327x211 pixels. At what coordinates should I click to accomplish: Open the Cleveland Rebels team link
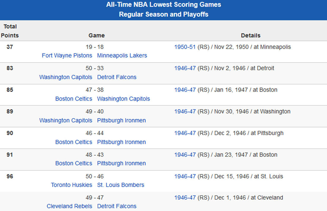pos(69,206)
